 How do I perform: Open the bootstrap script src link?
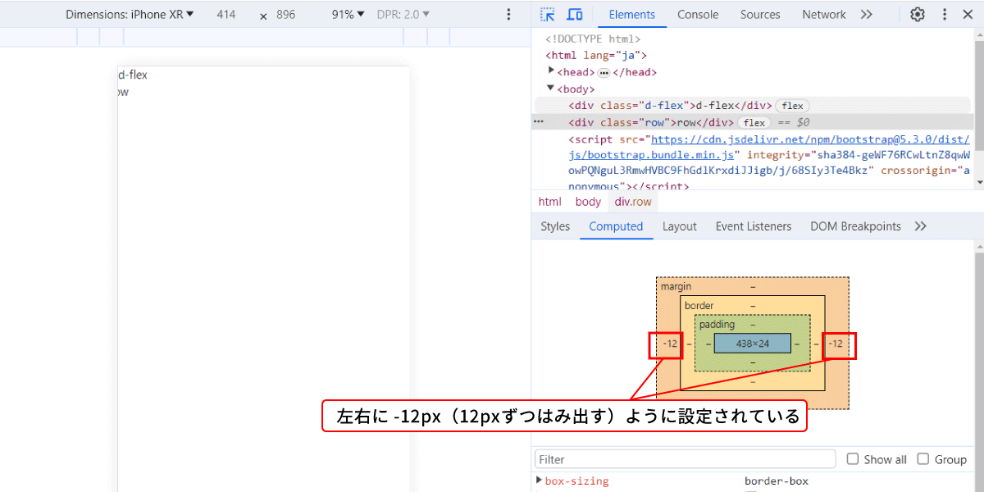(810, 140)
